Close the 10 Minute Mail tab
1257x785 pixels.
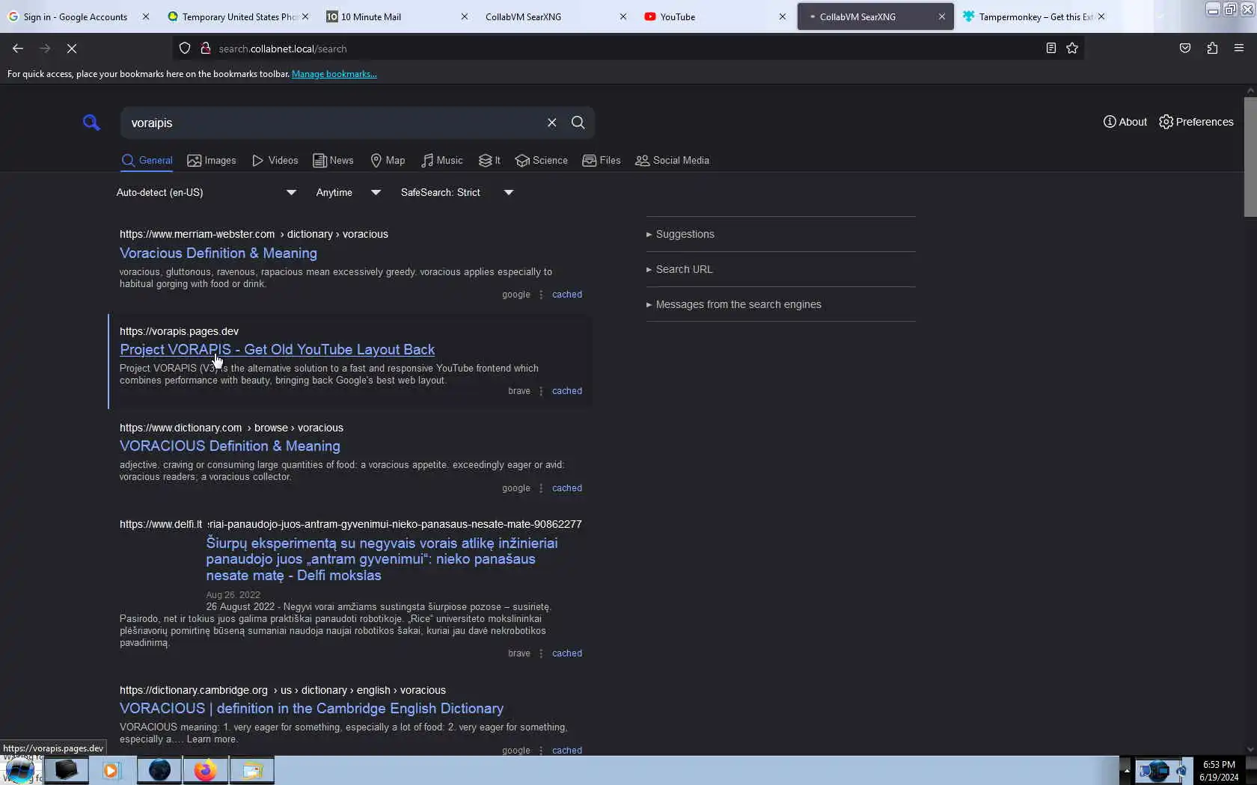[464, 16]
